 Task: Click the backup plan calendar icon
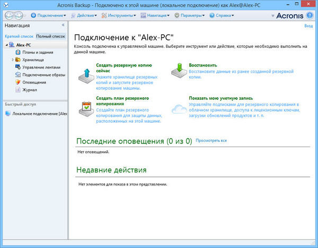86,107
